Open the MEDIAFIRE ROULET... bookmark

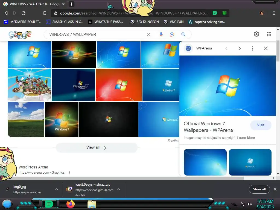click(23, 22)
